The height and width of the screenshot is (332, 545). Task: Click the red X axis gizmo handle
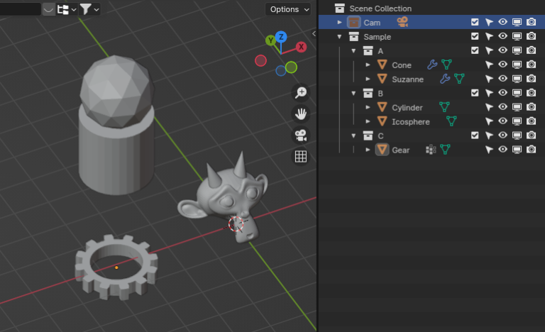coord(301,47)
